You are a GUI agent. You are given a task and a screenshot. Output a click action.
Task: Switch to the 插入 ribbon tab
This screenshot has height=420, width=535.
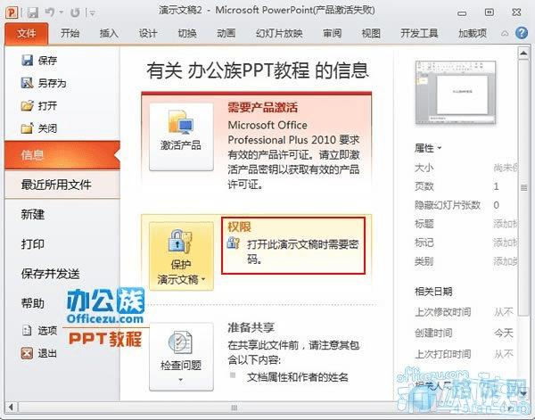click(109, 33)
